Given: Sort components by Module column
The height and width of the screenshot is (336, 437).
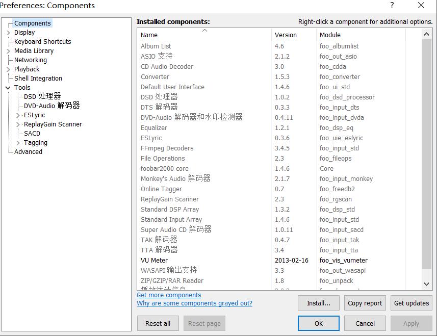Looking at the screenshot, I should [361, 35].
